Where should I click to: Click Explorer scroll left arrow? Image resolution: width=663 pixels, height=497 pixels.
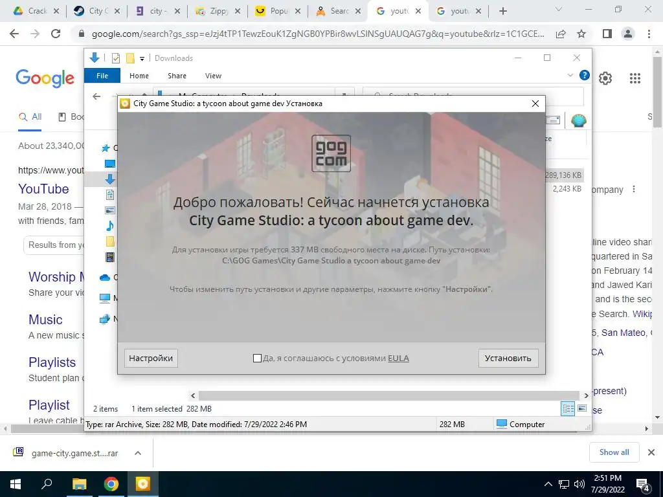(x=193, y=395)
